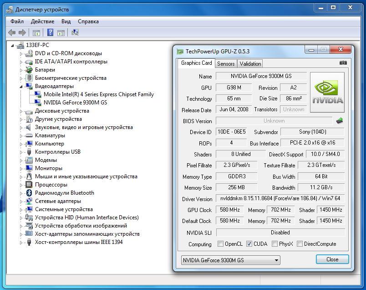Image resolution: width=366 pixels, height=290 pixels.
Task: Open the Действие menu
Action: (x=42, y=21)
